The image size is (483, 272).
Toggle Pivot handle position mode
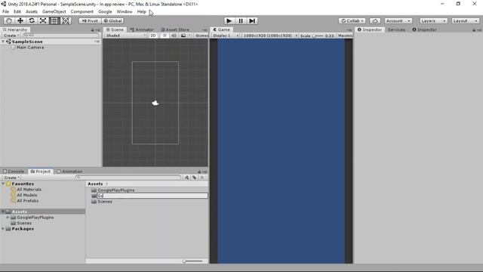[x=90, y=20]
